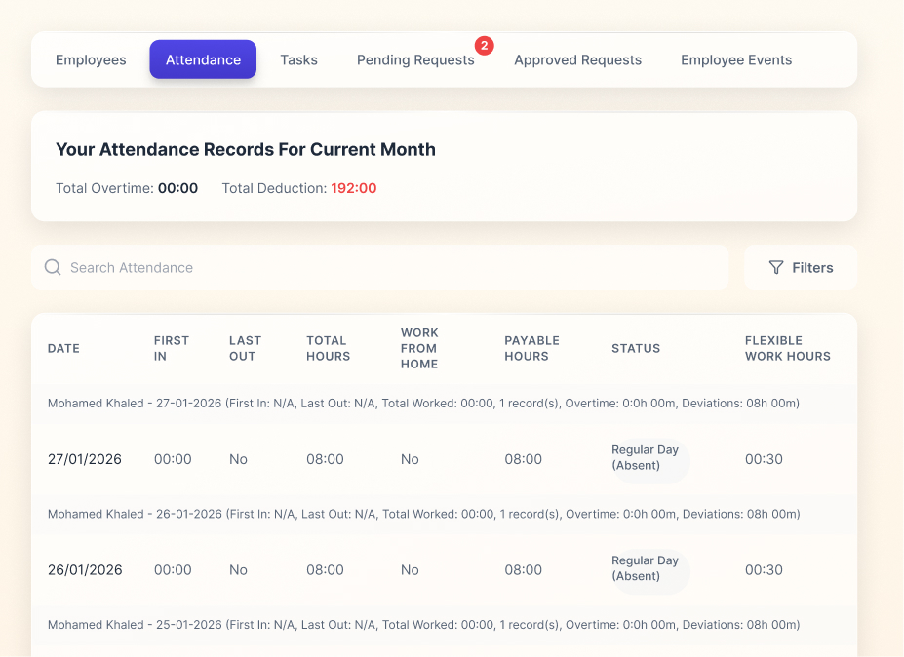
Task: Click the FIRST IN column header
Action: 172,348
